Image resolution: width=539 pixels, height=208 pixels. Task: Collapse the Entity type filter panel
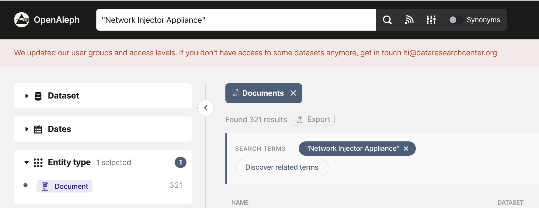pos(26,162)
